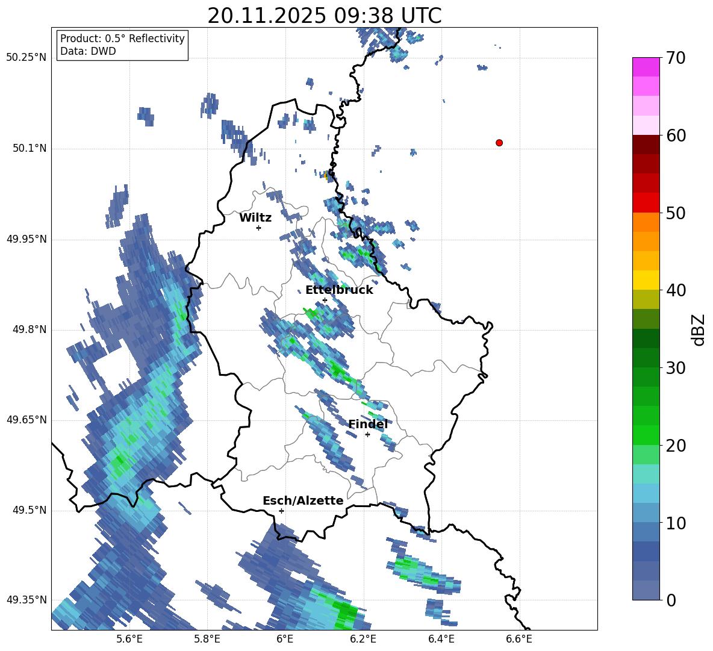Click the 6.2°E longitude label

[363, 639]
